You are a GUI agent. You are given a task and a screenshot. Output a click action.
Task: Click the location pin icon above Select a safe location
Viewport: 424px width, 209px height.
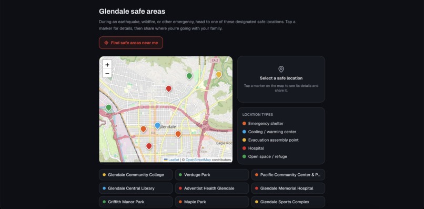pyautogui.click(x=281, y=69)
